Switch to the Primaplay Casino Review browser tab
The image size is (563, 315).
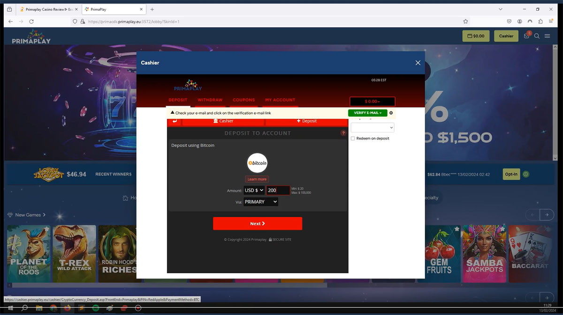coord(48,9)
